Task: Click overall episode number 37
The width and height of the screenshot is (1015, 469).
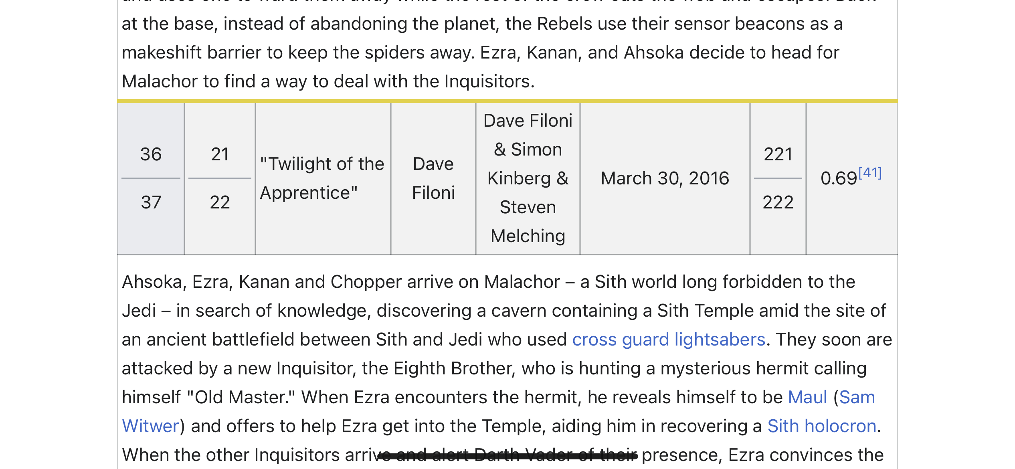Action: click(151, 202)
